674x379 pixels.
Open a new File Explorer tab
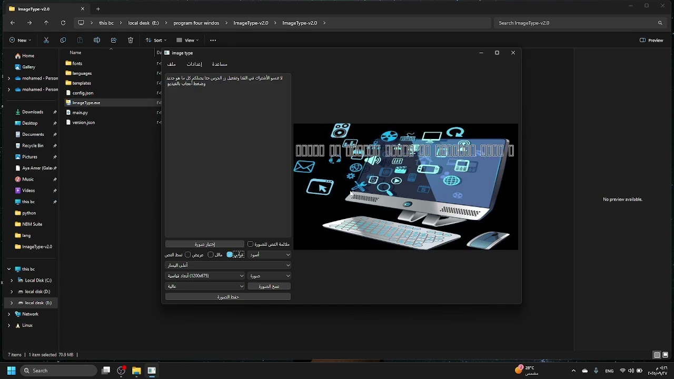(98, 9)
